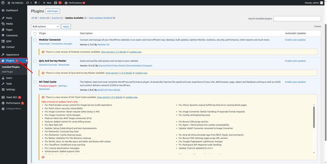Check the W3 Total Cache checkbox
The image size is (327, 164).
[x=35, y=82]
